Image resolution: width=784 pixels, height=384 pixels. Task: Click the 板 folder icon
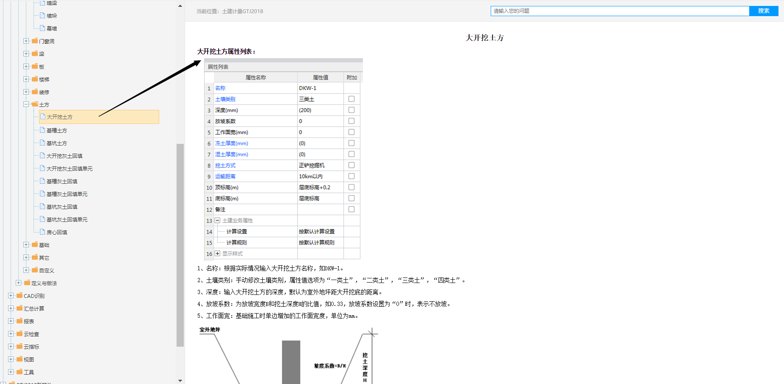pyautogui.click(x=35, y=67)
